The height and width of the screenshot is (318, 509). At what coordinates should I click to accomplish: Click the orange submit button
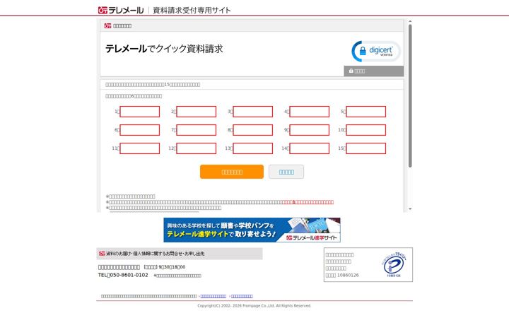pyautogui.click(x=232, y=172)
